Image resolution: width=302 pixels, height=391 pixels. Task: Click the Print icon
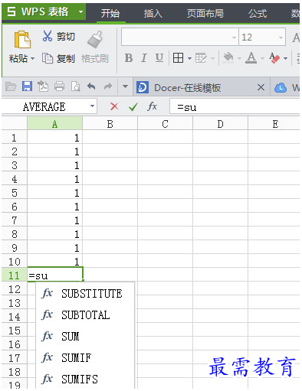59,86
